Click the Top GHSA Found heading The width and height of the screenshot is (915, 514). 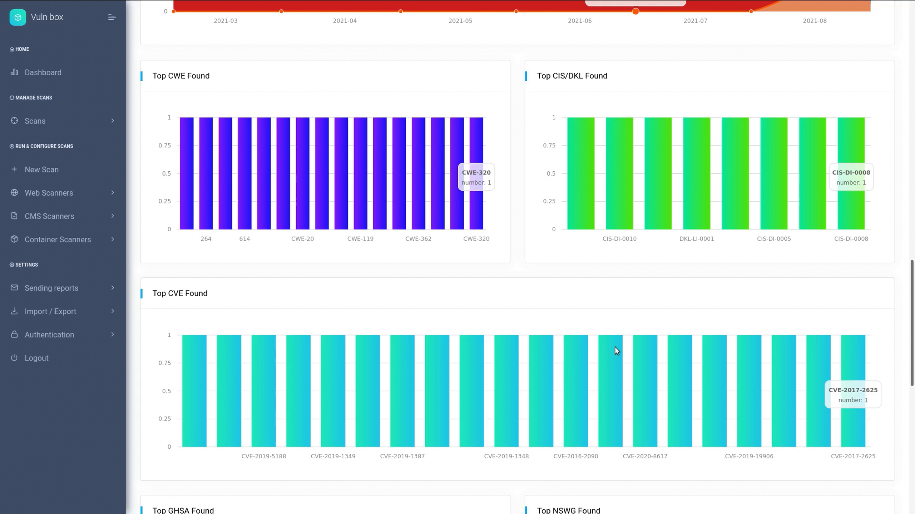point(183,510)
